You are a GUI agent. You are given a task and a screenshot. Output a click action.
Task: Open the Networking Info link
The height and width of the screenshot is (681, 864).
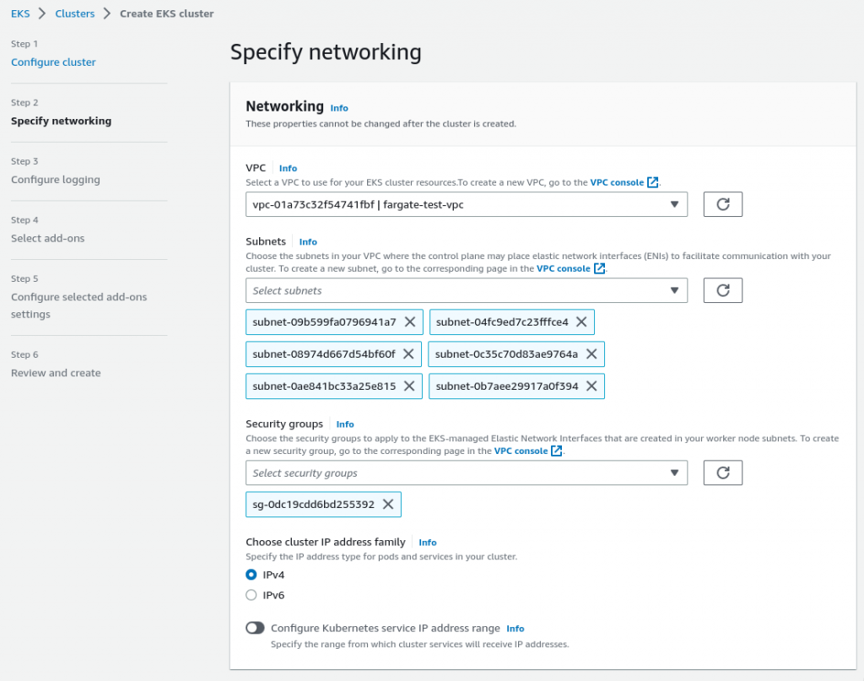pos(339,108)
